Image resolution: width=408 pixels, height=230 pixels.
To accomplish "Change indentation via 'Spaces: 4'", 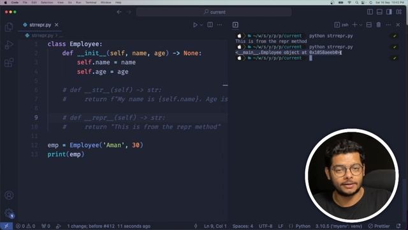I will 243,226.
